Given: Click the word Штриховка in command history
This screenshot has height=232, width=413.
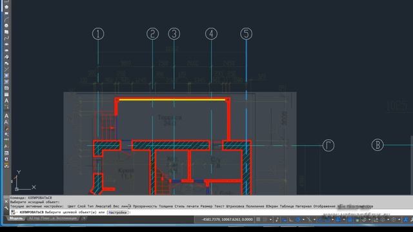Looking at the screenshot, I should (x=235, y=206).
